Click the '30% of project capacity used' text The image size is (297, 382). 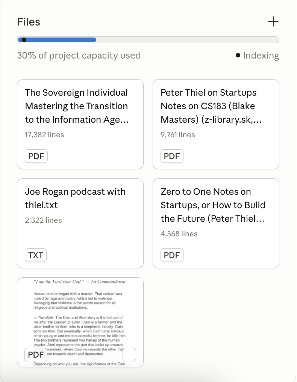pos(79,56)
